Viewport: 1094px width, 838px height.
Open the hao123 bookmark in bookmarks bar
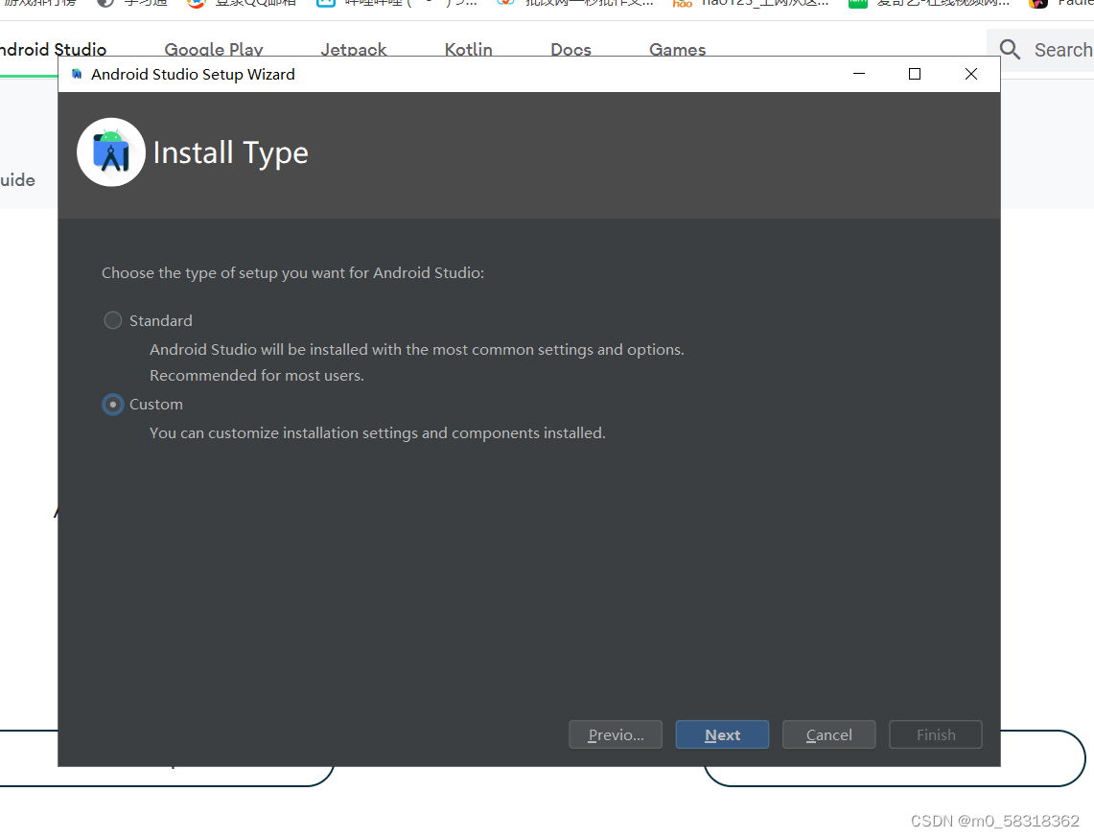point(751,3)
